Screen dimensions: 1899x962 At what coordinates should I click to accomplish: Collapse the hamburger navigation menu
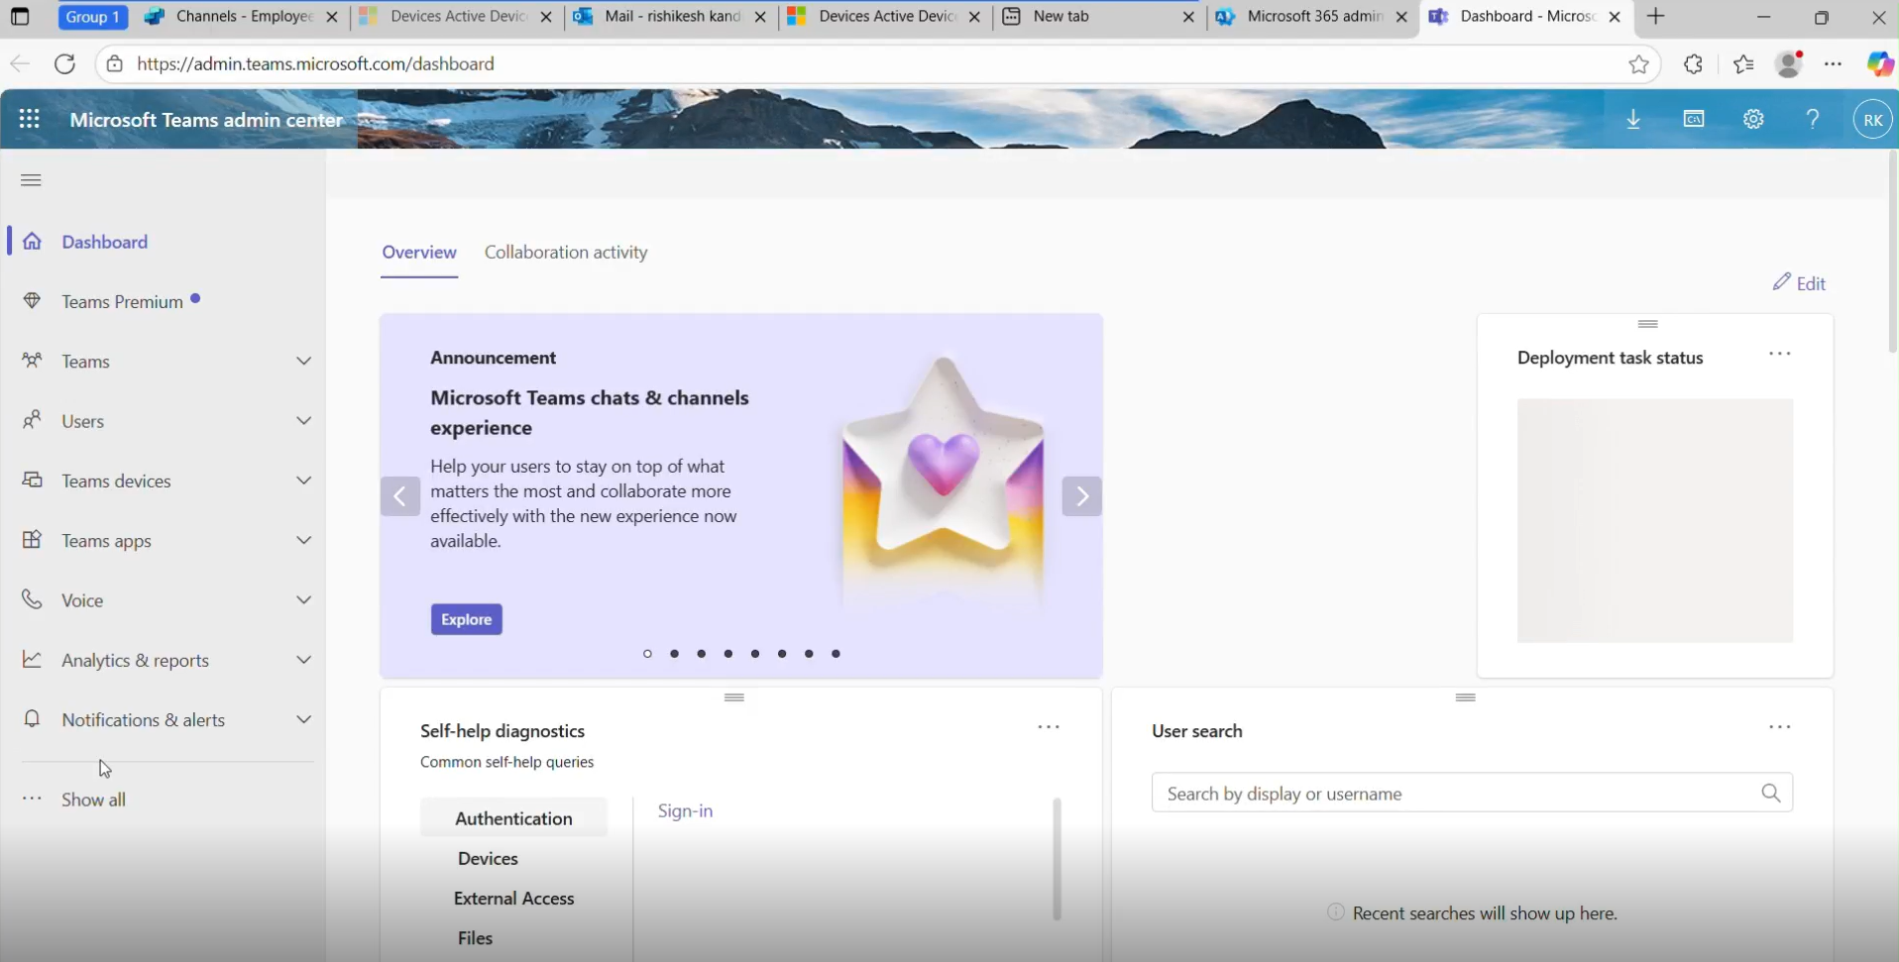coord(31,179)
